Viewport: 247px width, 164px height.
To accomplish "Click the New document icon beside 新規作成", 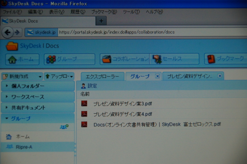I will [5, 76].
